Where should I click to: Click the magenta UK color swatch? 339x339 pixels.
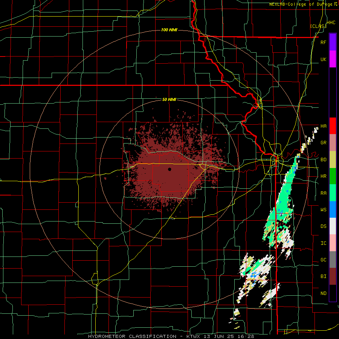333,59
